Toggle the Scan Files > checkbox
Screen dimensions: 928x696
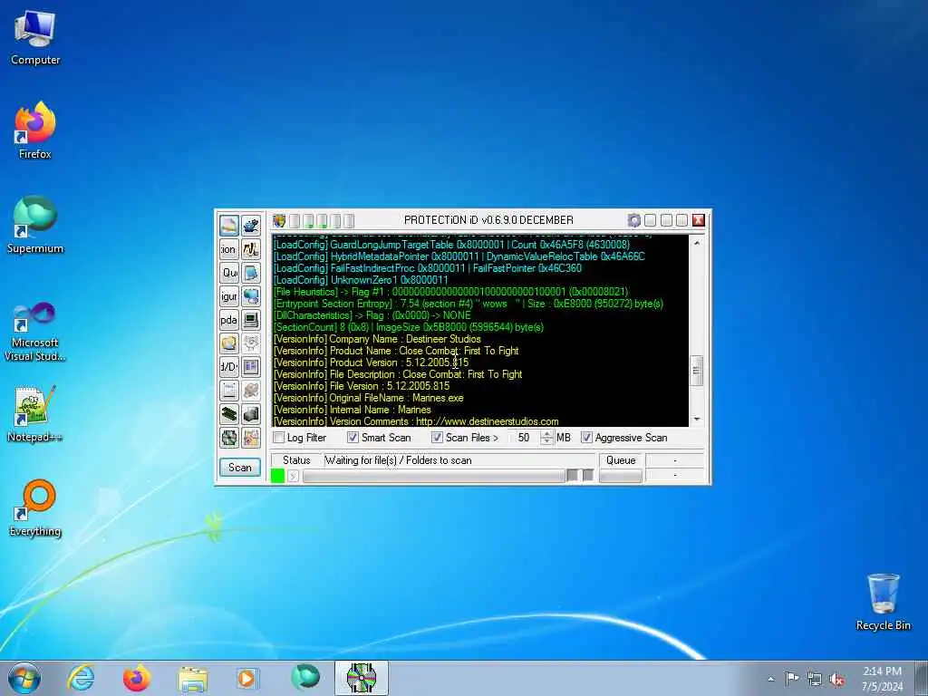tap(437, 438)
